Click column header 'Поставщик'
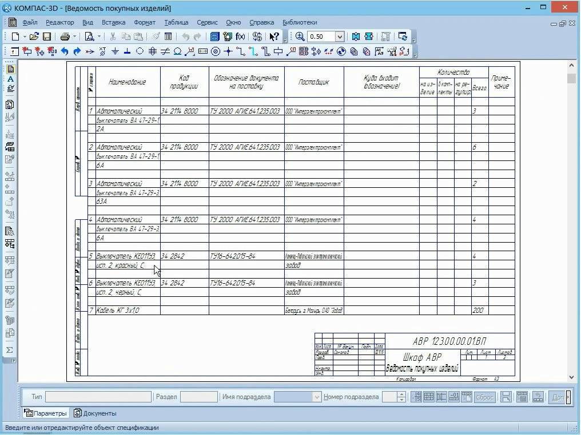 click(x=314, y=82)
